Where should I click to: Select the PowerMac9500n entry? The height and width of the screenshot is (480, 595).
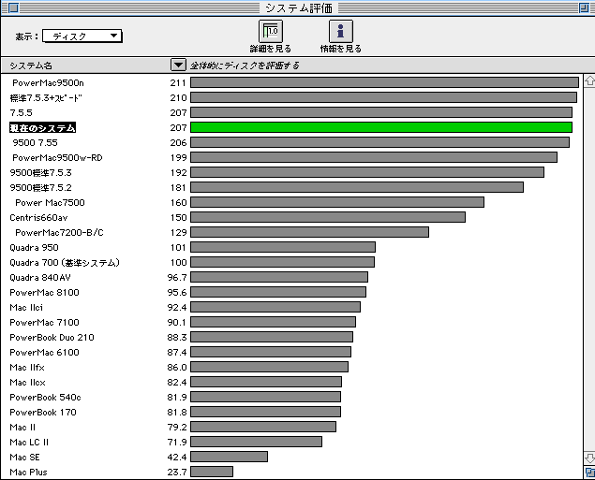tap(48, 82)
